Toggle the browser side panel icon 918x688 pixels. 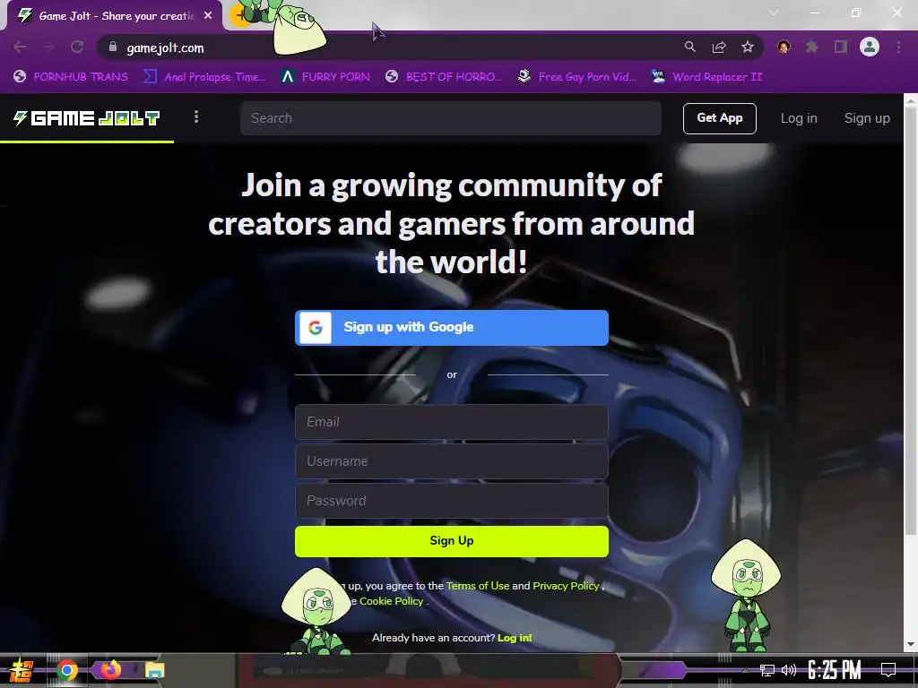(x=841, y=47)
